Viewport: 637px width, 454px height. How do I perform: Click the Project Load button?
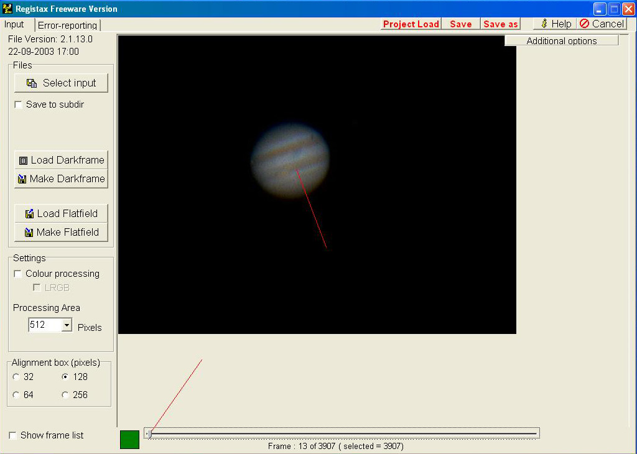[411, 24]
